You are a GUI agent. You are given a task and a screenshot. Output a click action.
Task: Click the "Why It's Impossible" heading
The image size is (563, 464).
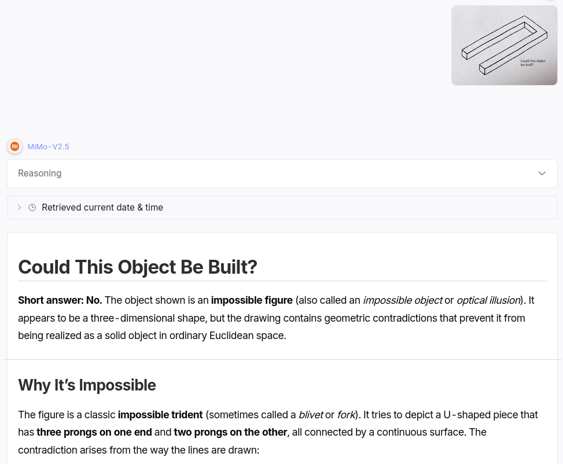coord(87,385)
